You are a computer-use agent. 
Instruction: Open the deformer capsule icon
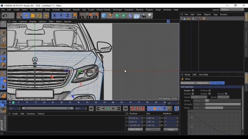130,15
